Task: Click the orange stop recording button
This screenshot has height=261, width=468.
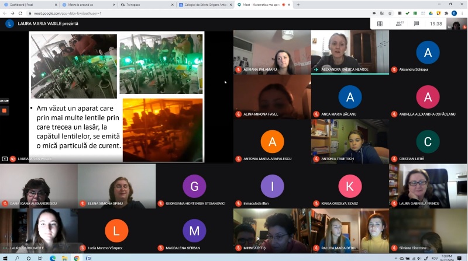Action: [4, 110]
